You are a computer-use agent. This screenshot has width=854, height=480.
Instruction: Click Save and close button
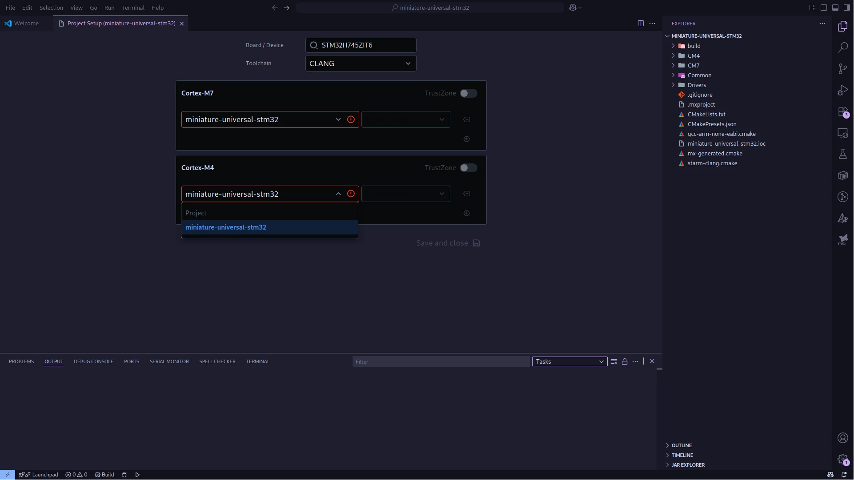[448, 243]
